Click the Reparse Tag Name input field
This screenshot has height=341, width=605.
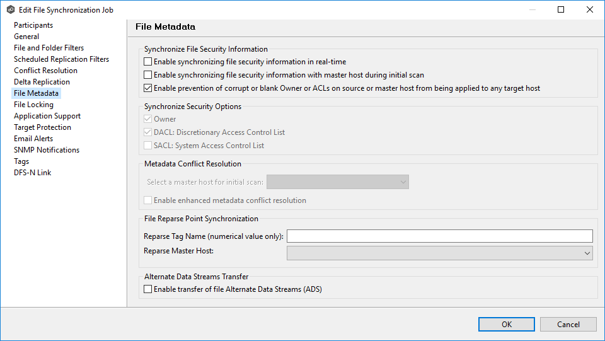point(439,236)
